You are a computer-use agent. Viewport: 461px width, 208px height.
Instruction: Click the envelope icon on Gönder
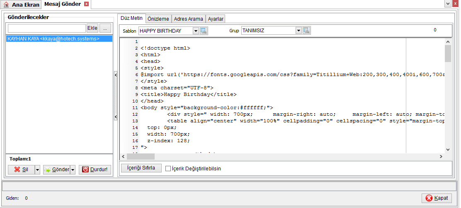click(x=48, y=170)
